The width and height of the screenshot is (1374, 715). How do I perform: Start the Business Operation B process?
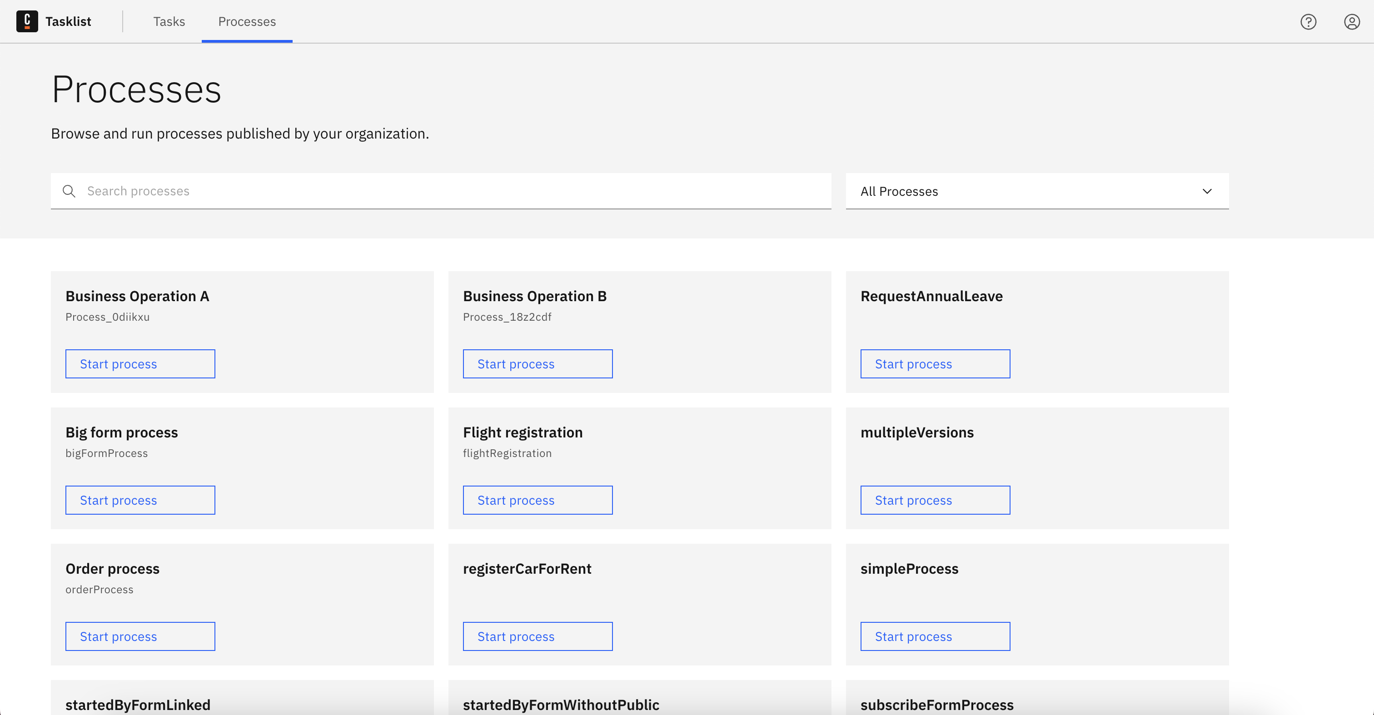[x=537, y=363]
